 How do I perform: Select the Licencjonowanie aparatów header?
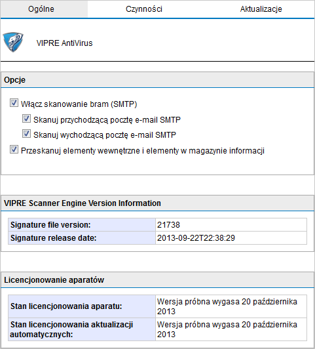[157, 279]
